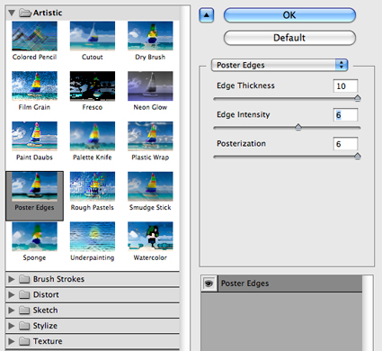The height and width of the screenshot is (351, 382).
Task: Select the Underpainting filter thumbnail
Action: (93, 237)
